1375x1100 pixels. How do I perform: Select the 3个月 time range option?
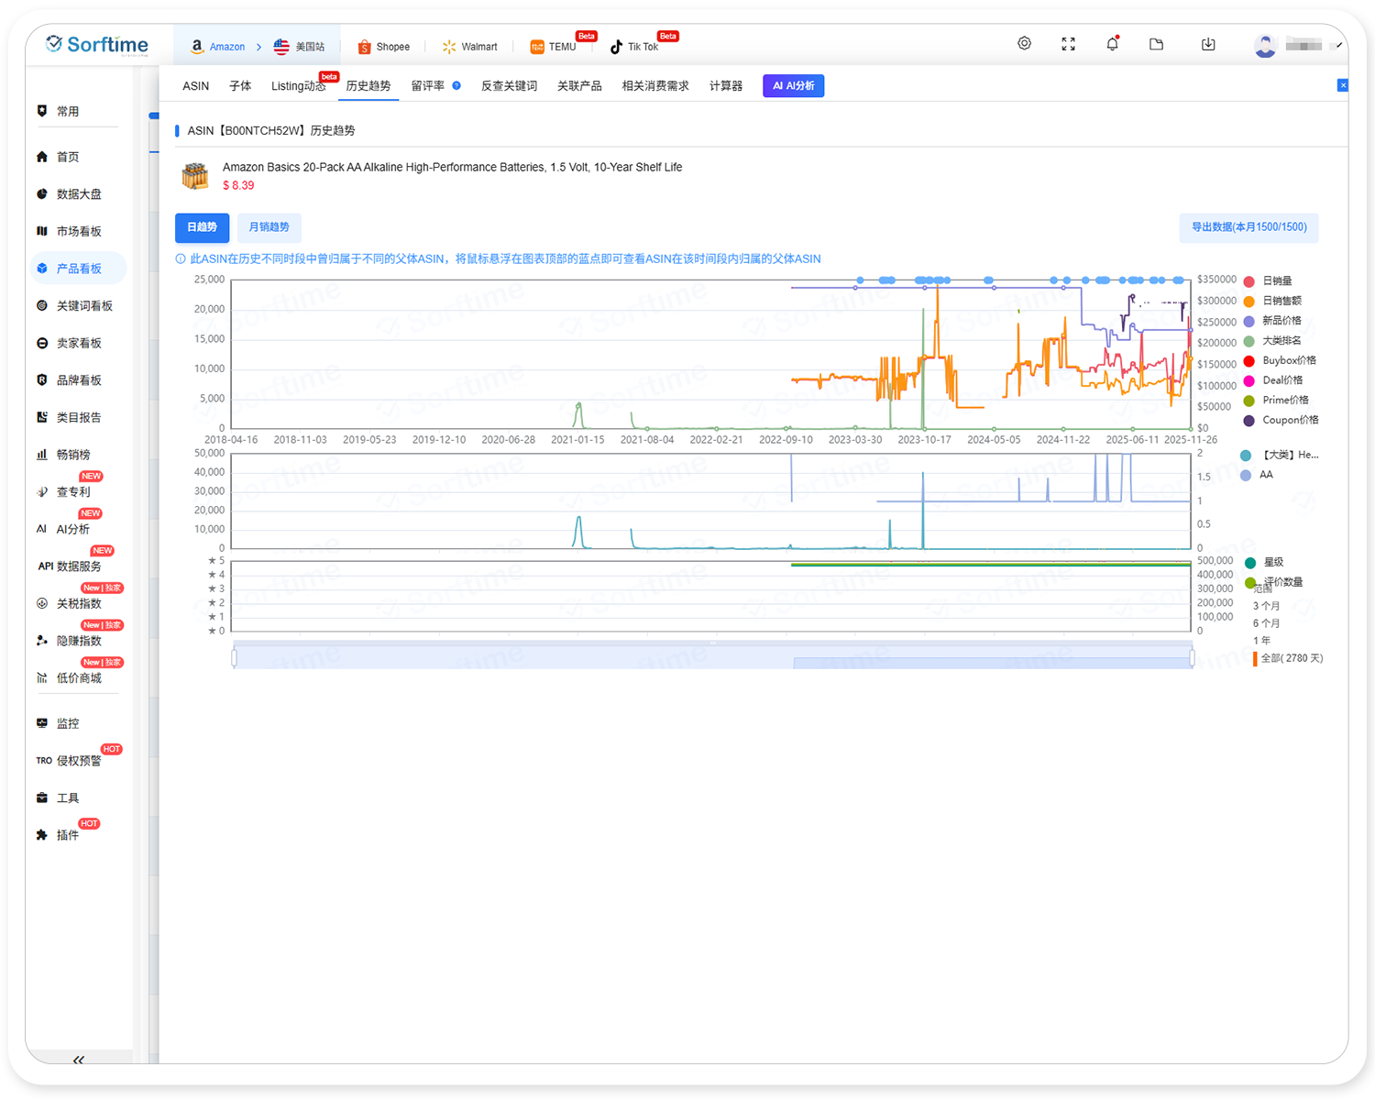click(1266, 606)
